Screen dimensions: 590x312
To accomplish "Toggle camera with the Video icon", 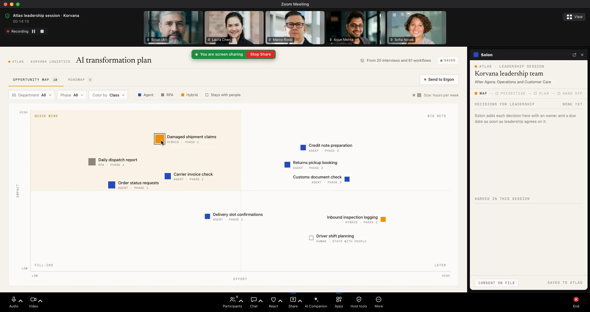I will pyautogui.click(x=33, y=299).
